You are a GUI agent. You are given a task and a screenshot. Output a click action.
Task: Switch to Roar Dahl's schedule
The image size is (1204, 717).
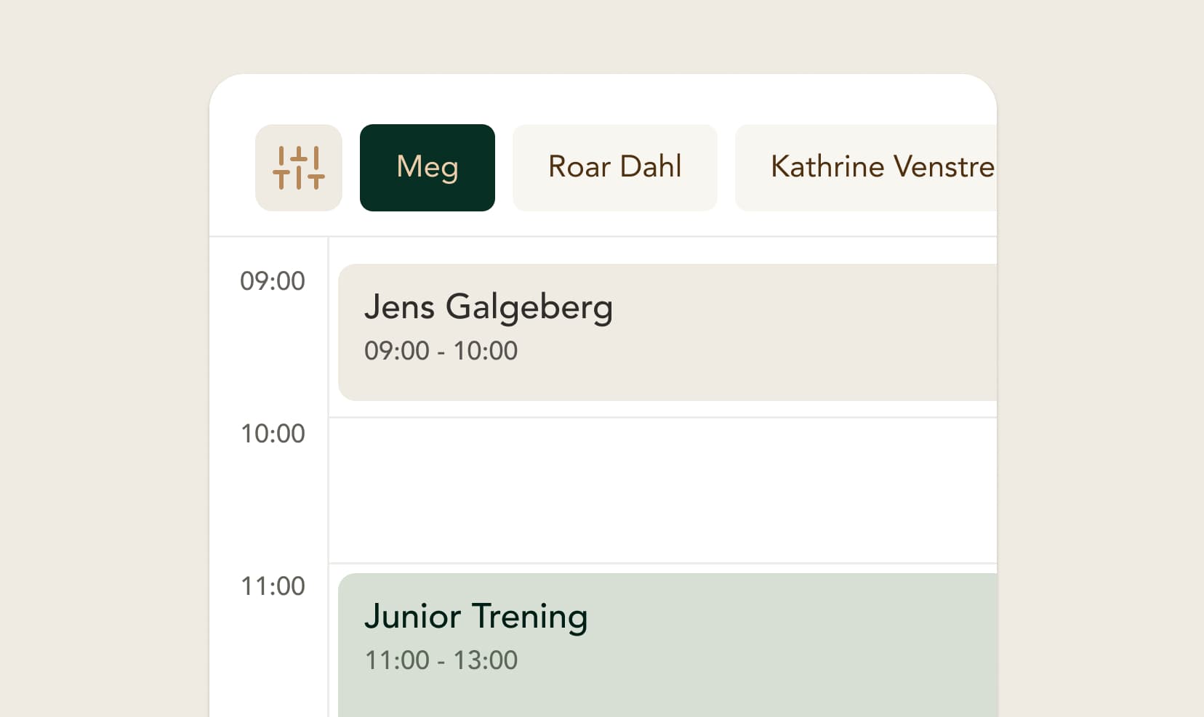coord(615,168)
